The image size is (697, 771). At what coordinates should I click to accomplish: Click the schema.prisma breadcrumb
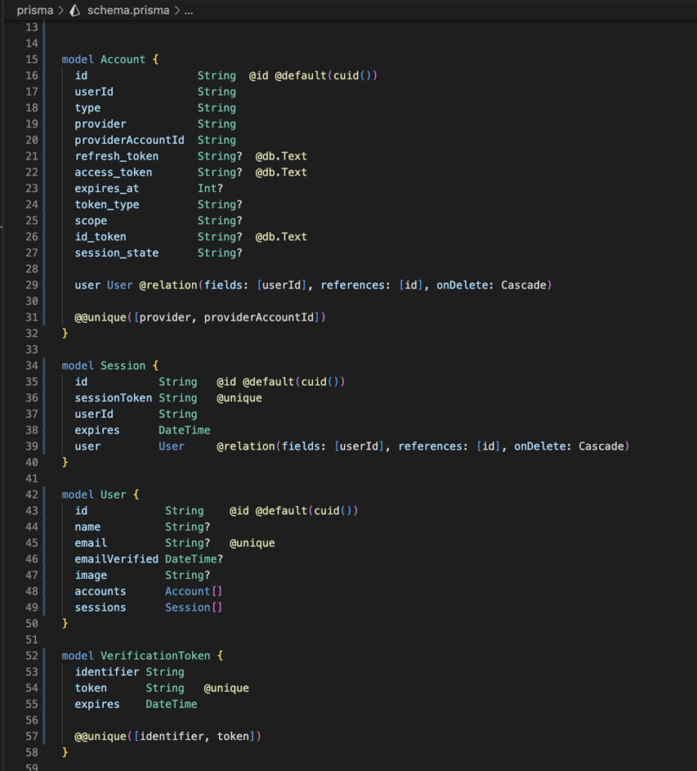pos(128,11)
